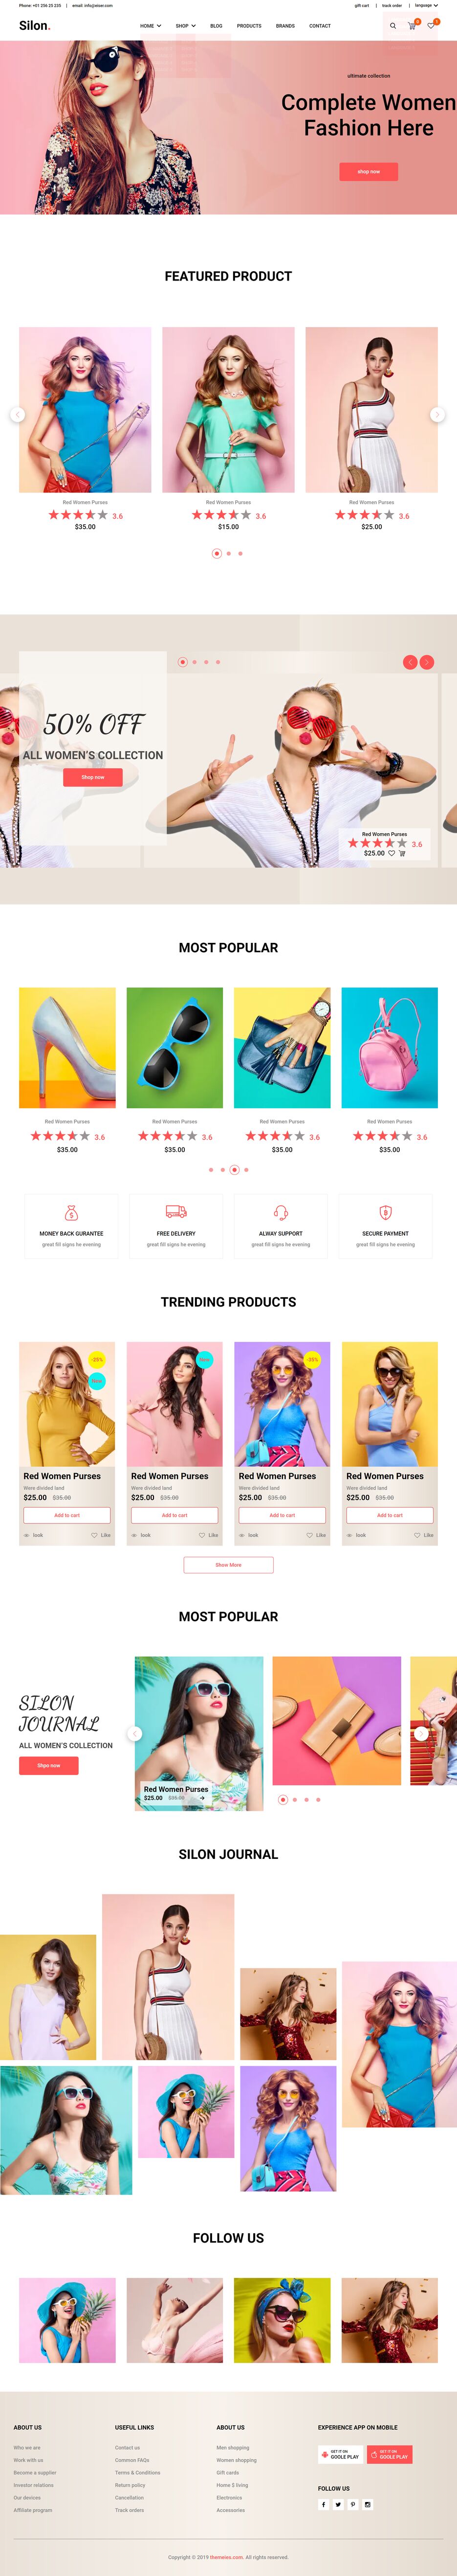Click the hero shop now button
This screenshot has width=457, height=2576.
coord(368,171)
